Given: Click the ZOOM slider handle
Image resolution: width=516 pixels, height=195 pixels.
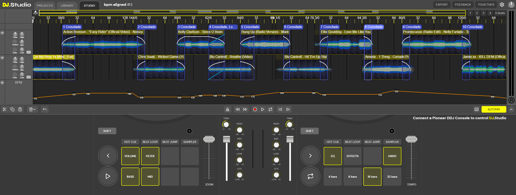Looking at the screenshot, I should [209, 139].
